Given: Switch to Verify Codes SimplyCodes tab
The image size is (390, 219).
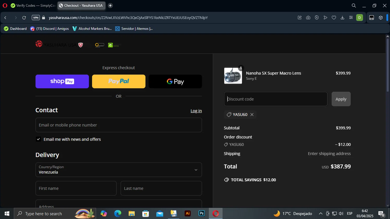Looking at the screenshot, I should click(33, 5).
